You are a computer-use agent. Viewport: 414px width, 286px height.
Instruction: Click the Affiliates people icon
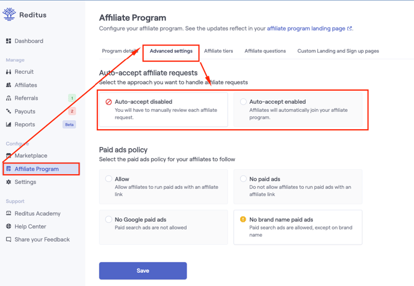click(8, 85)
